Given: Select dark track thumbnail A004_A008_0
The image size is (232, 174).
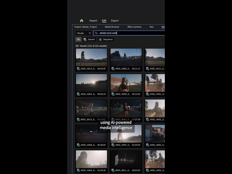Looking at the screenshot, I should [x=91, y=134].
